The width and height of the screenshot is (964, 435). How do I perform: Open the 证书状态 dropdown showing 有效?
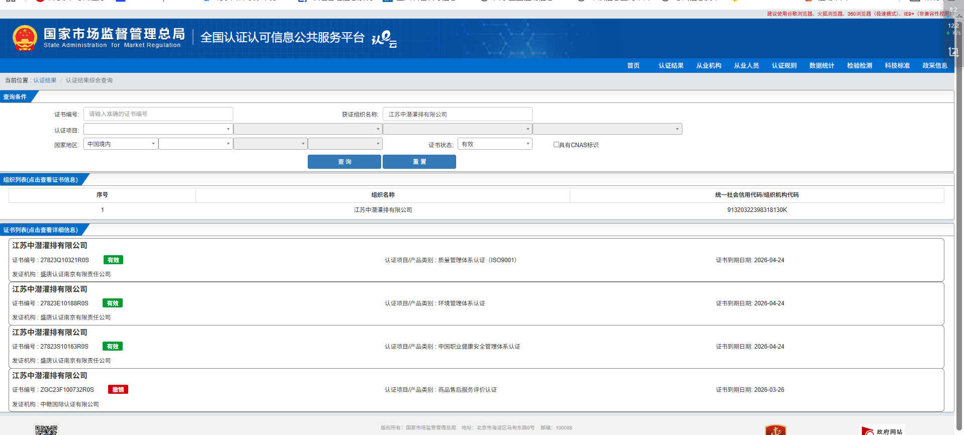495,144
